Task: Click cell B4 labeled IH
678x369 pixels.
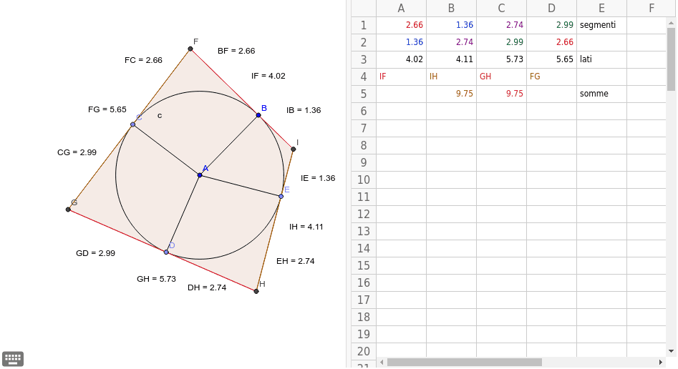Action: 452,77
